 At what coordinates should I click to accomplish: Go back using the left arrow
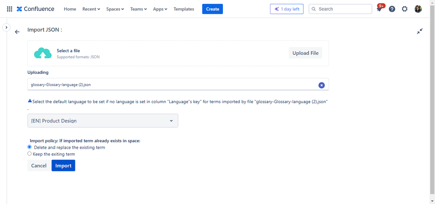click(17, 32)
